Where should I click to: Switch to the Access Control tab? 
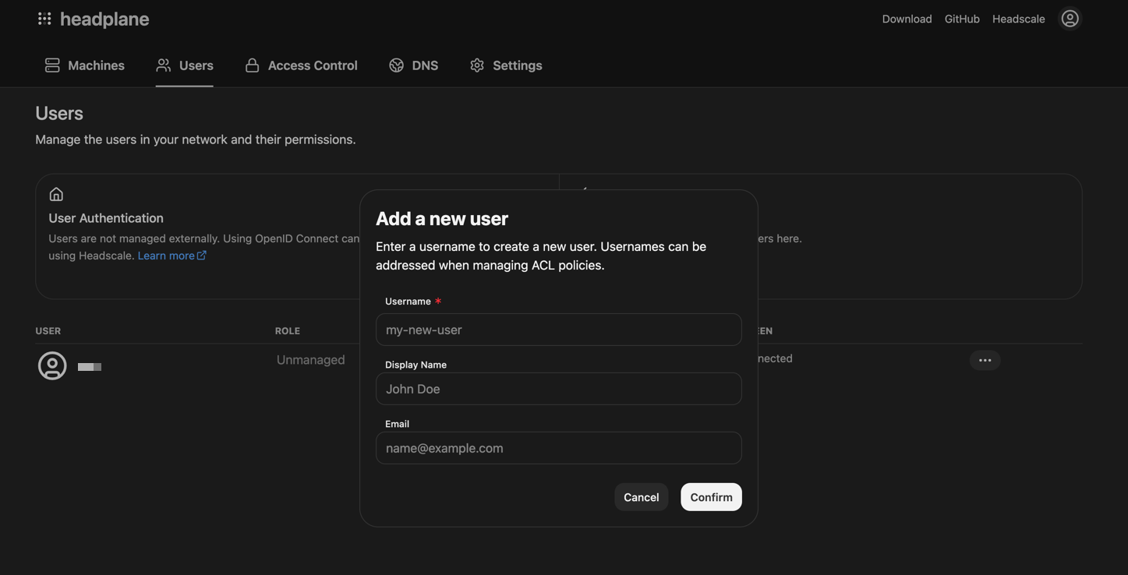point(302,65)
